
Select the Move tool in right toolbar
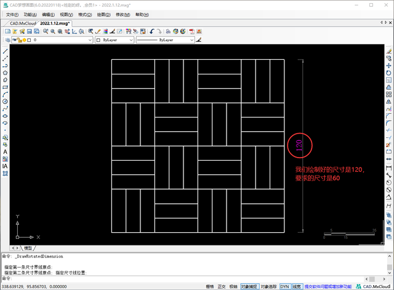point(388,66)
